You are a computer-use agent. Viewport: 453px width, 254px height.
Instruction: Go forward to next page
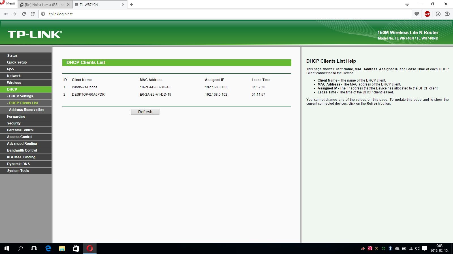pos(15,14)
